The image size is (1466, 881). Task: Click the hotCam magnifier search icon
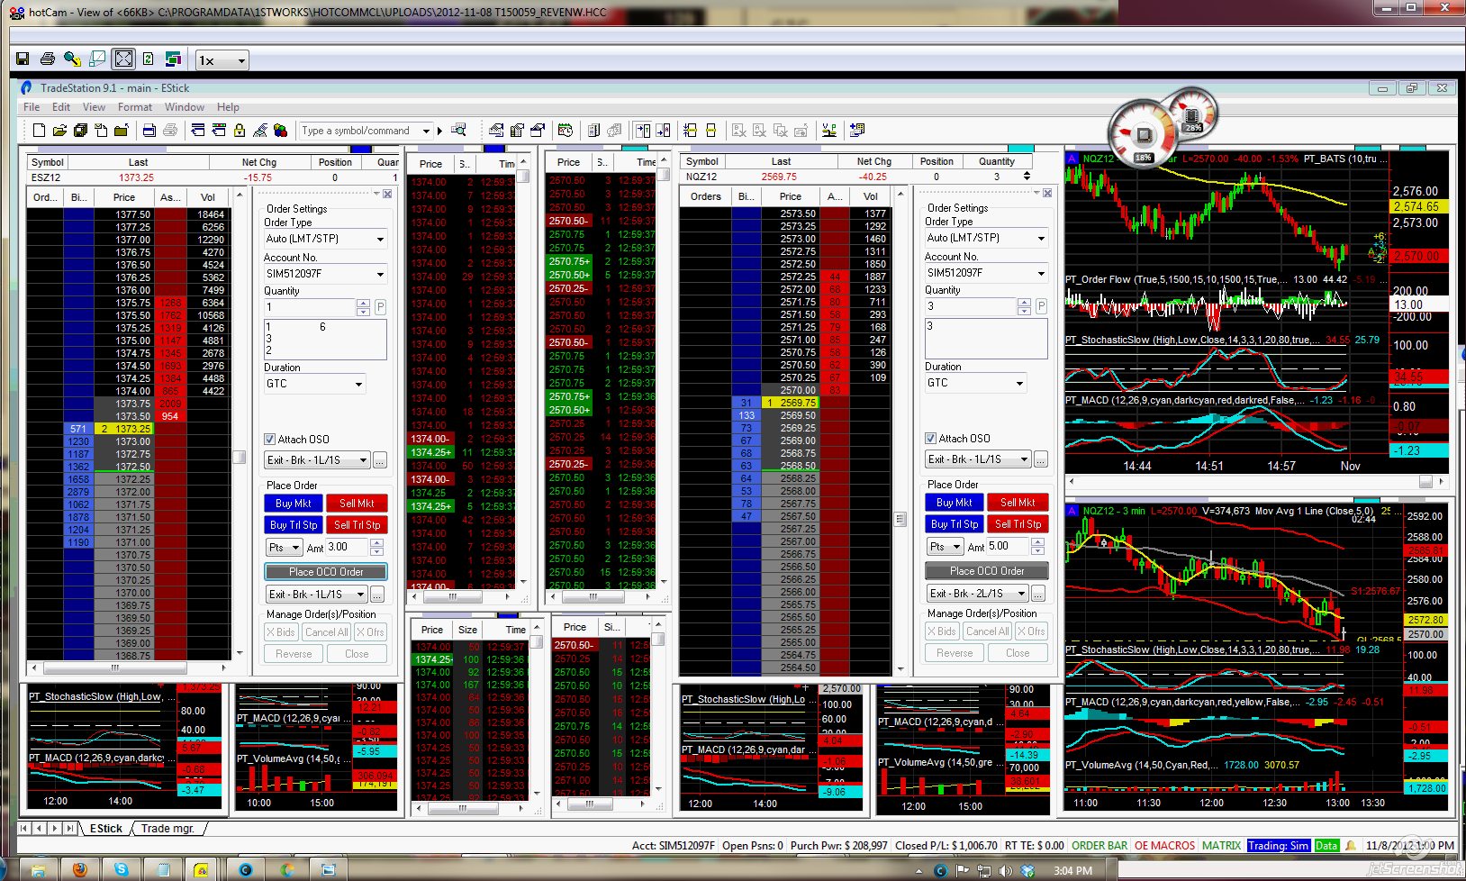coord(72,59)
